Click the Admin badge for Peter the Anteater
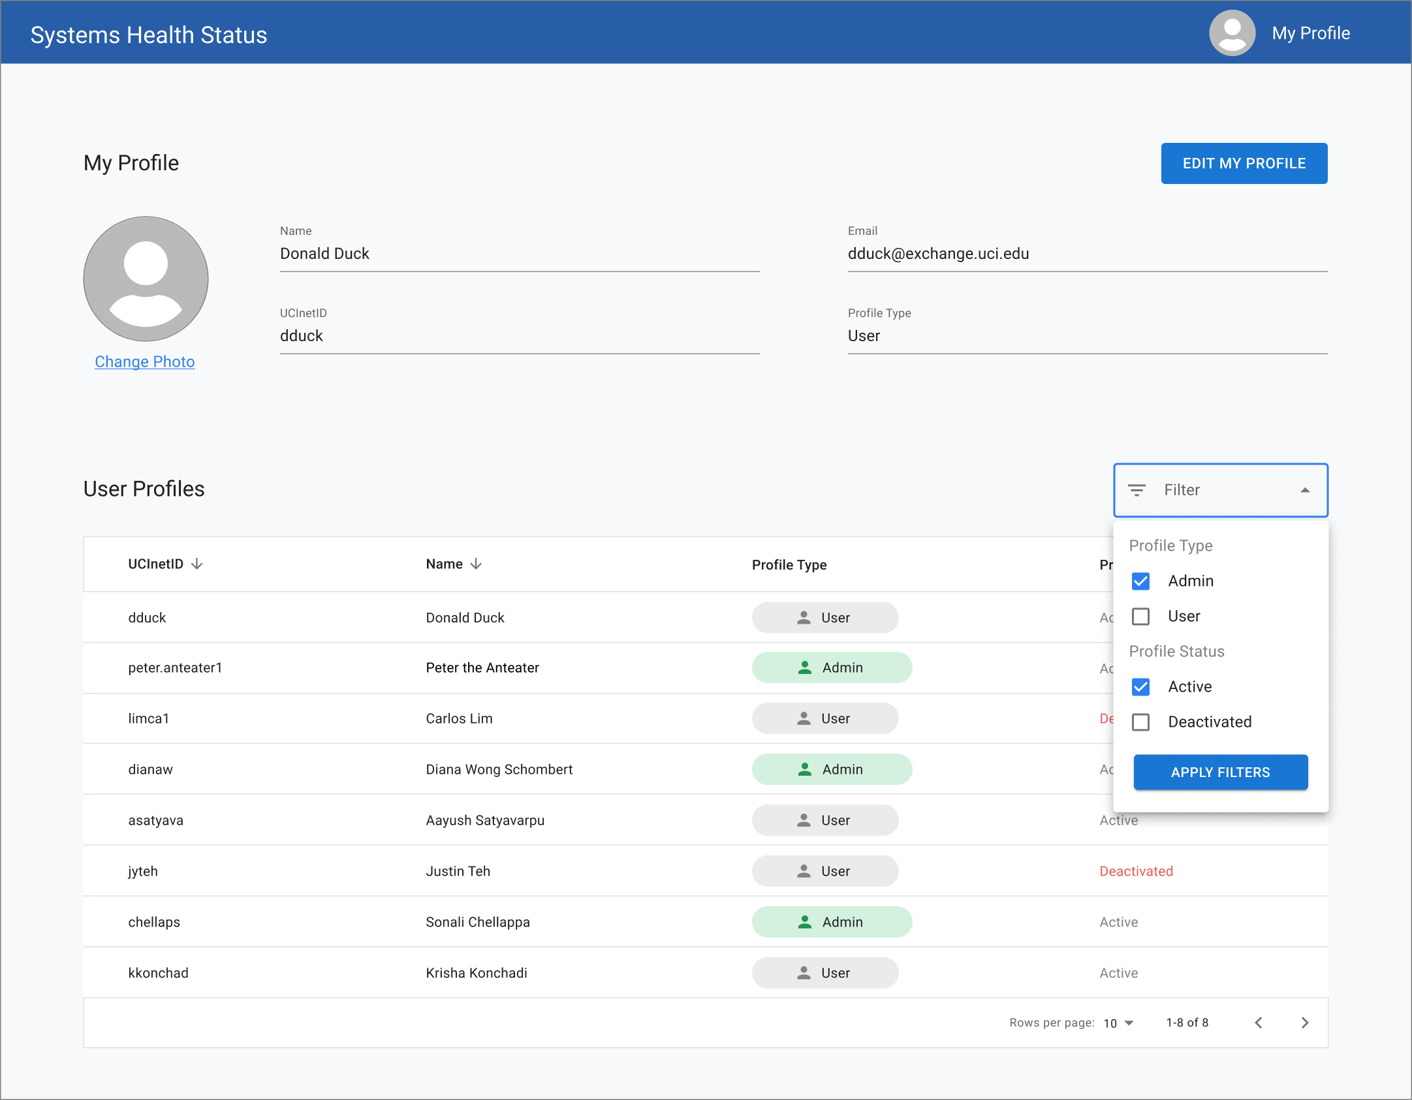This screenshot has width=1412, height=1100. point(831,667)
